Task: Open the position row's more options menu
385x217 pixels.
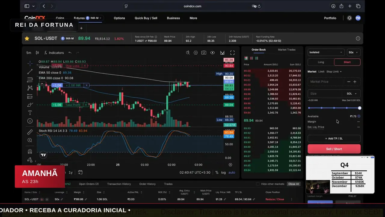Action: click(x=291, y=199)
